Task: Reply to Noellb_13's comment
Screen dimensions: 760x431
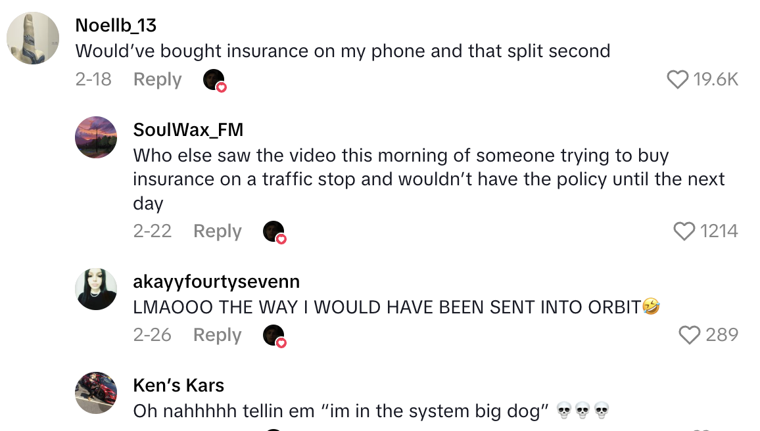Action: (x=157, y=79)
